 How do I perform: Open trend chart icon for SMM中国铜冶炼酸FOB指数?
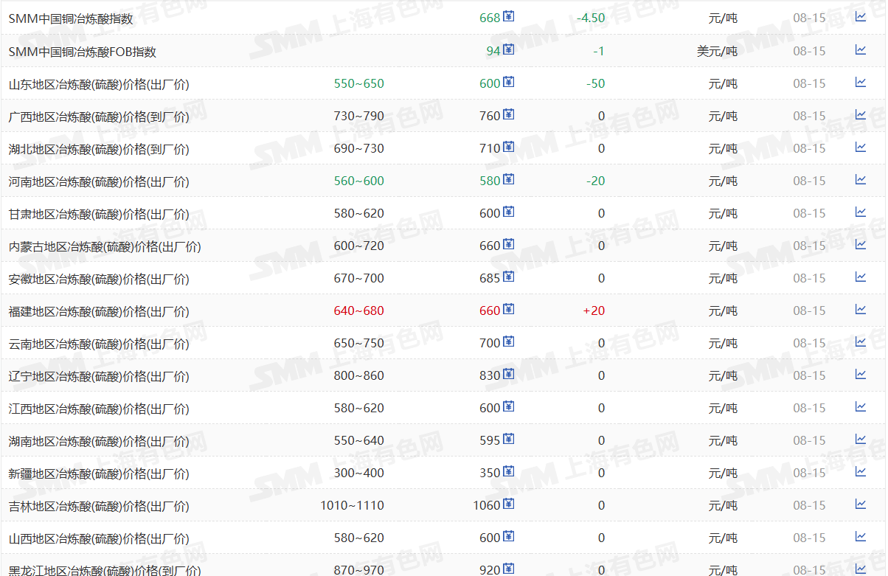tap(860, 49)
